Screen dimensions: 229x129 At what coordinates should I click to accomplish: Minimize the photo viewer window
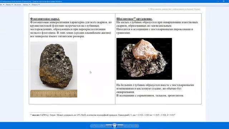218,1
